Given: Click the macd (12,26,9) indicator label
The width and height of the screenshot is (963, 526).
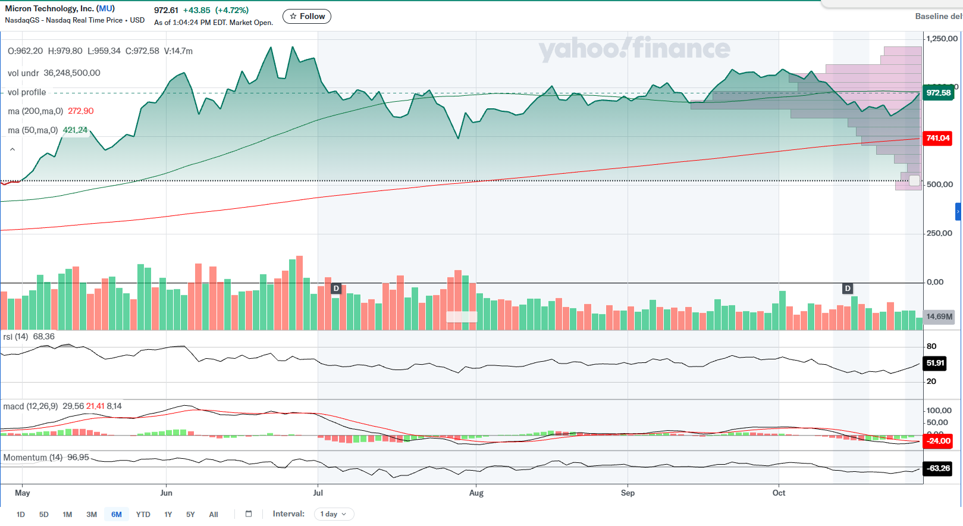Looking at the screenshot, I should [30, 406].
